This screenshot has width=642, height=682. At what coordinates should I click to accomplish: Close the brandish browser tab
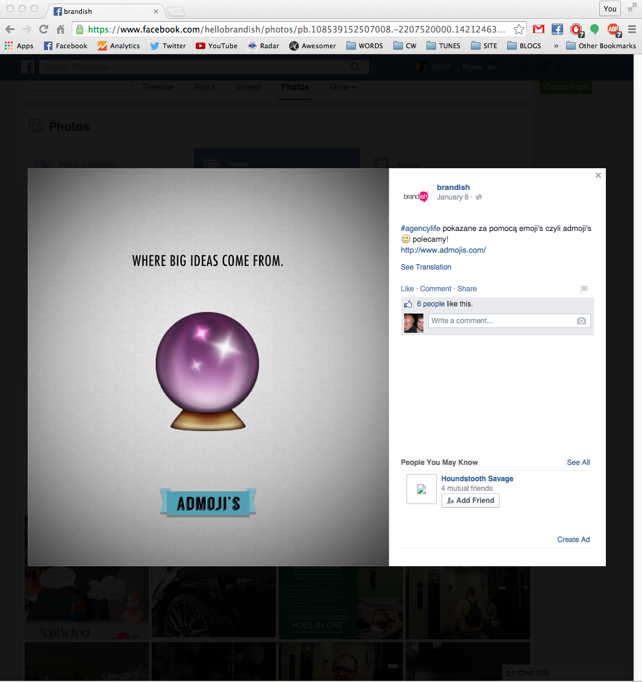[156, 11]
